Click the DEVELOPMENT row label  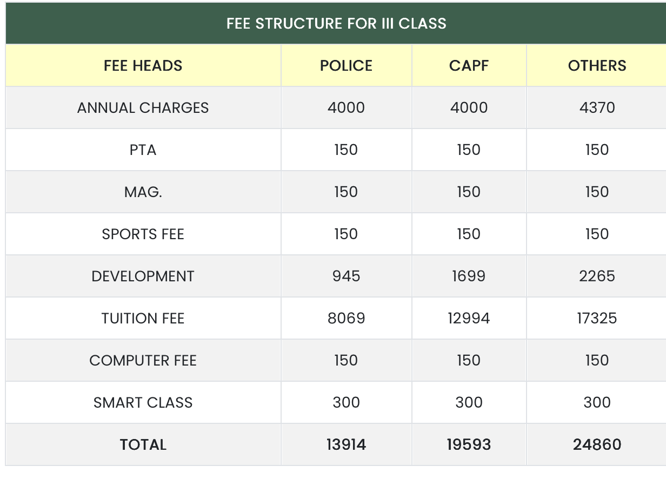[143, 276]
